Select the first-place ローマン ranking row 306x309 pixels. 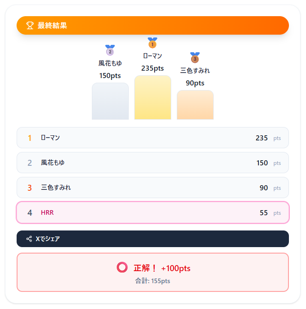pos(153,138)
